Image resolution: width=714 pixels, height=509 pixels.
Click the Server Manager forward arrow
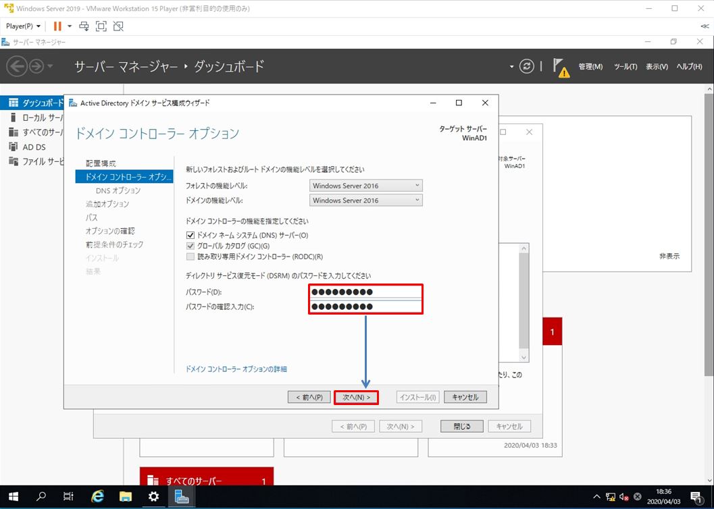[x=36, y=66]
